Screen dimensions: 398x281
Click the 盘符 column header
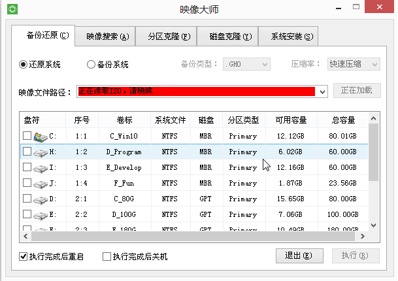coord(42,120)
